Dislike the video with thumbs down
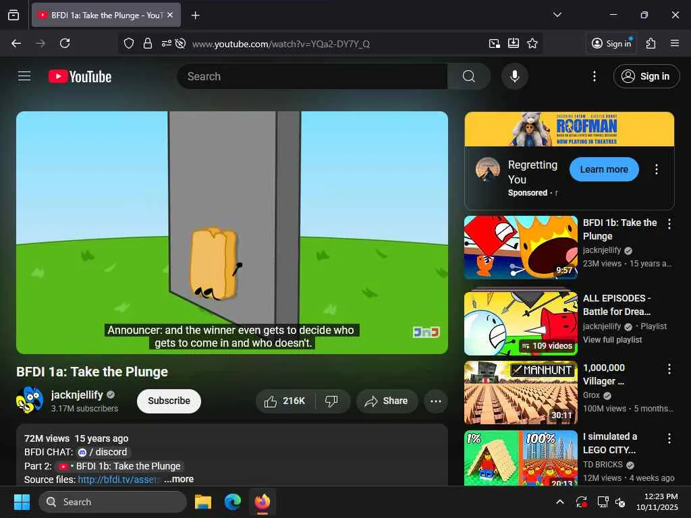Screen dimensions: 691x518 [x=331, y=401]
